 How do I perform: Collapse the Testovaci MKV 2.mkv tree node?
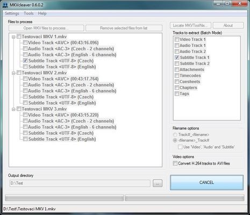pos(13,73)
